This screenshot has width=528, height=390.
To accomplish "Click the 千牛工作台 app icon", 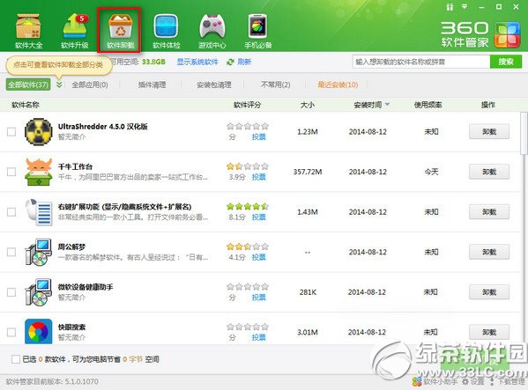I will (x=39, y=172).
